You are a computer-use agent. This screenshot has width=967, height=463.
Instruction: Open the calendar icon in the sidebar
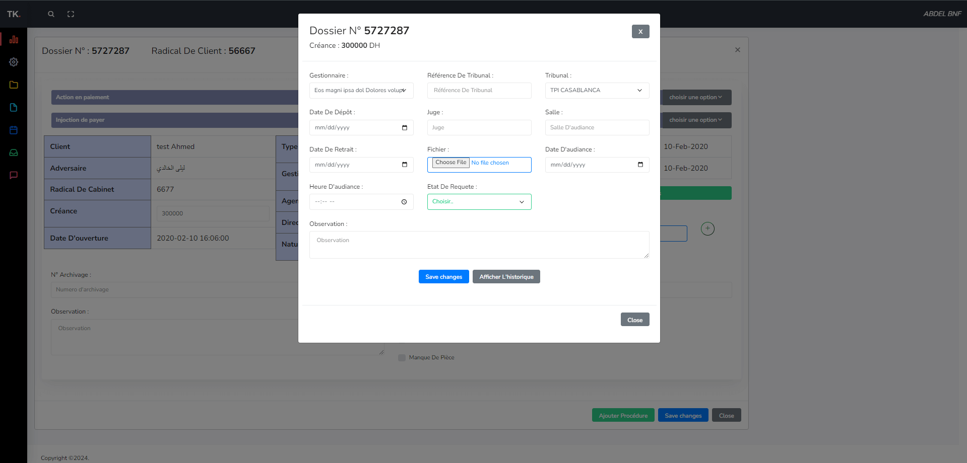(x=14, y=130)
